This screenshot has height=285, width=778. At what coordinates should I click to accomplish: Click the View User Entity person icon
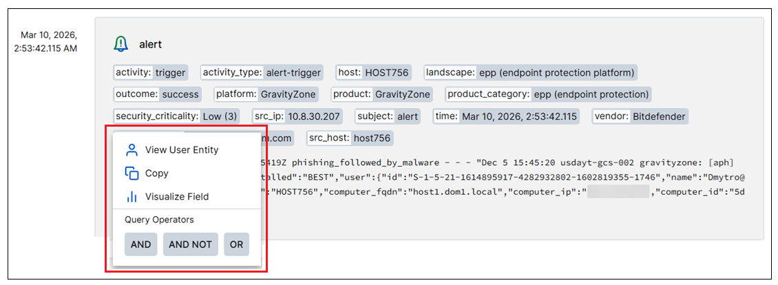pyautogui.click(x=132, y=149)
